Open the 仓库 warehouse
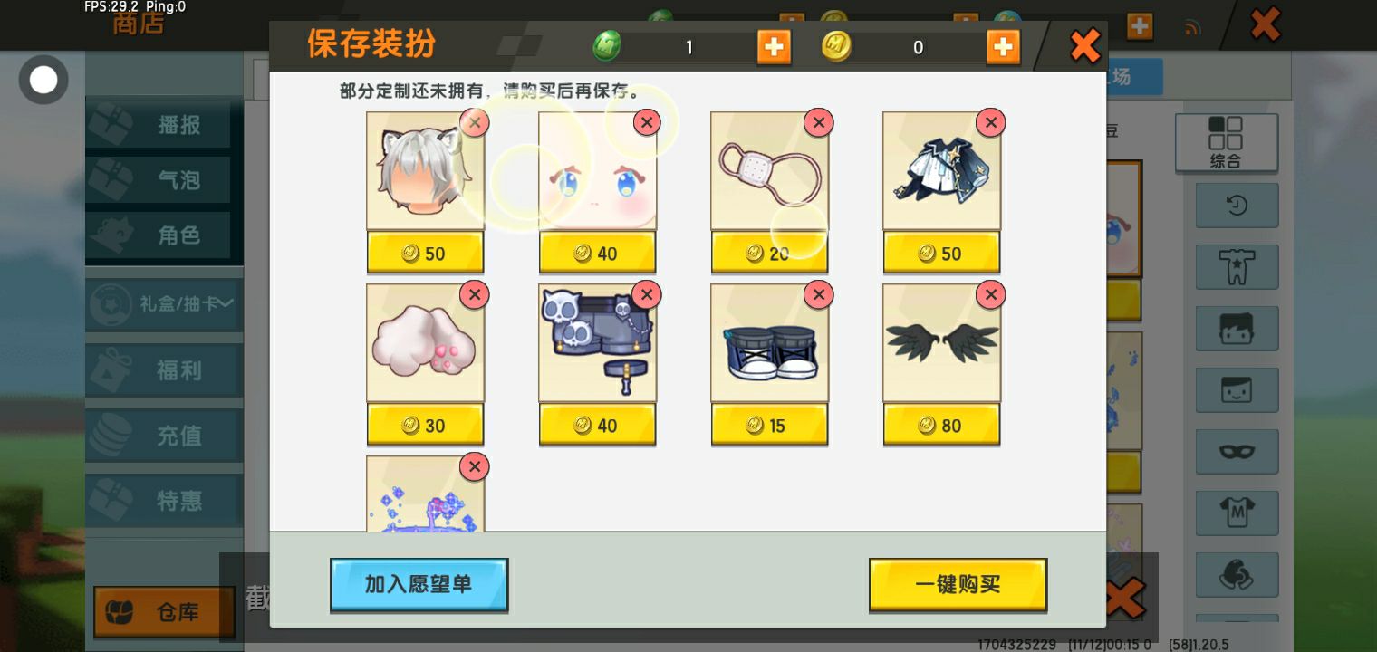1377x652 pixels. tap(164, 612)
